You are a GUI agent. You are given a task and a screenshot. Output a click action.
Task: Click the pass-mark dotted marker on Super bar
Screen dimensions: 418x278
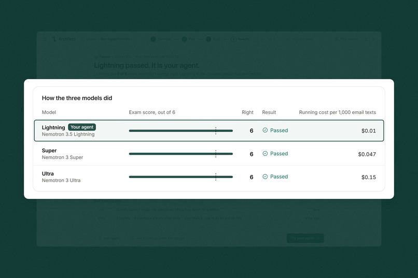point(216,154)
